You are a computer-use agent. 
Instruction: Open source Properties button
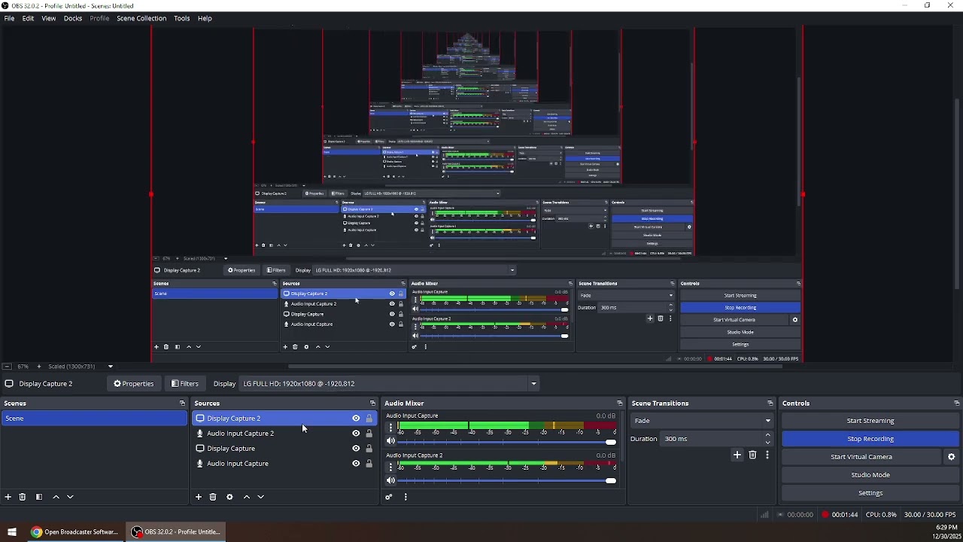coord(134,384)
